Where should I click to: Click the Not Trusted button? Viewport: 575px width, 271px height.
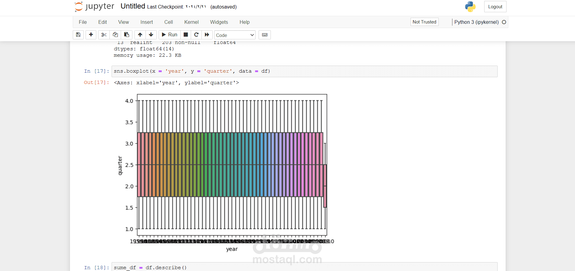click(424, 22)
